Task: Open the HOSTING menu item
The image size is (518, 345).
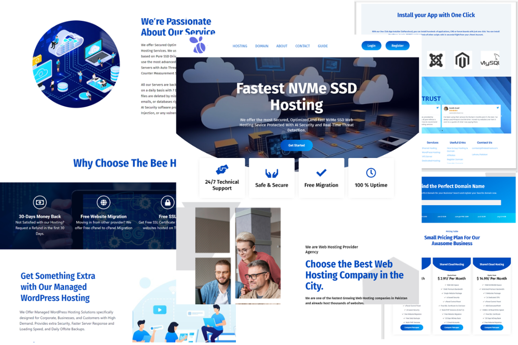Action: coord(240,46)
